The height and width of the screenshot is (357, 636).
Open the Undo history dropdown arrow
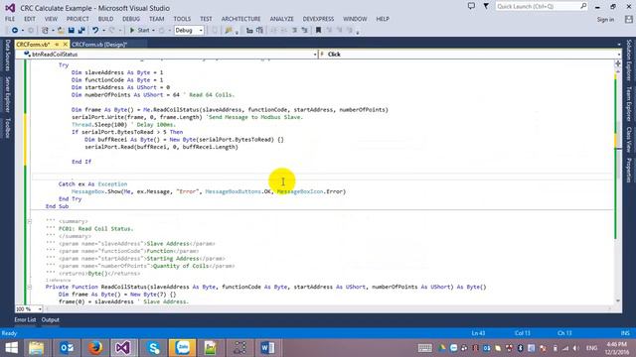point(103,31)
